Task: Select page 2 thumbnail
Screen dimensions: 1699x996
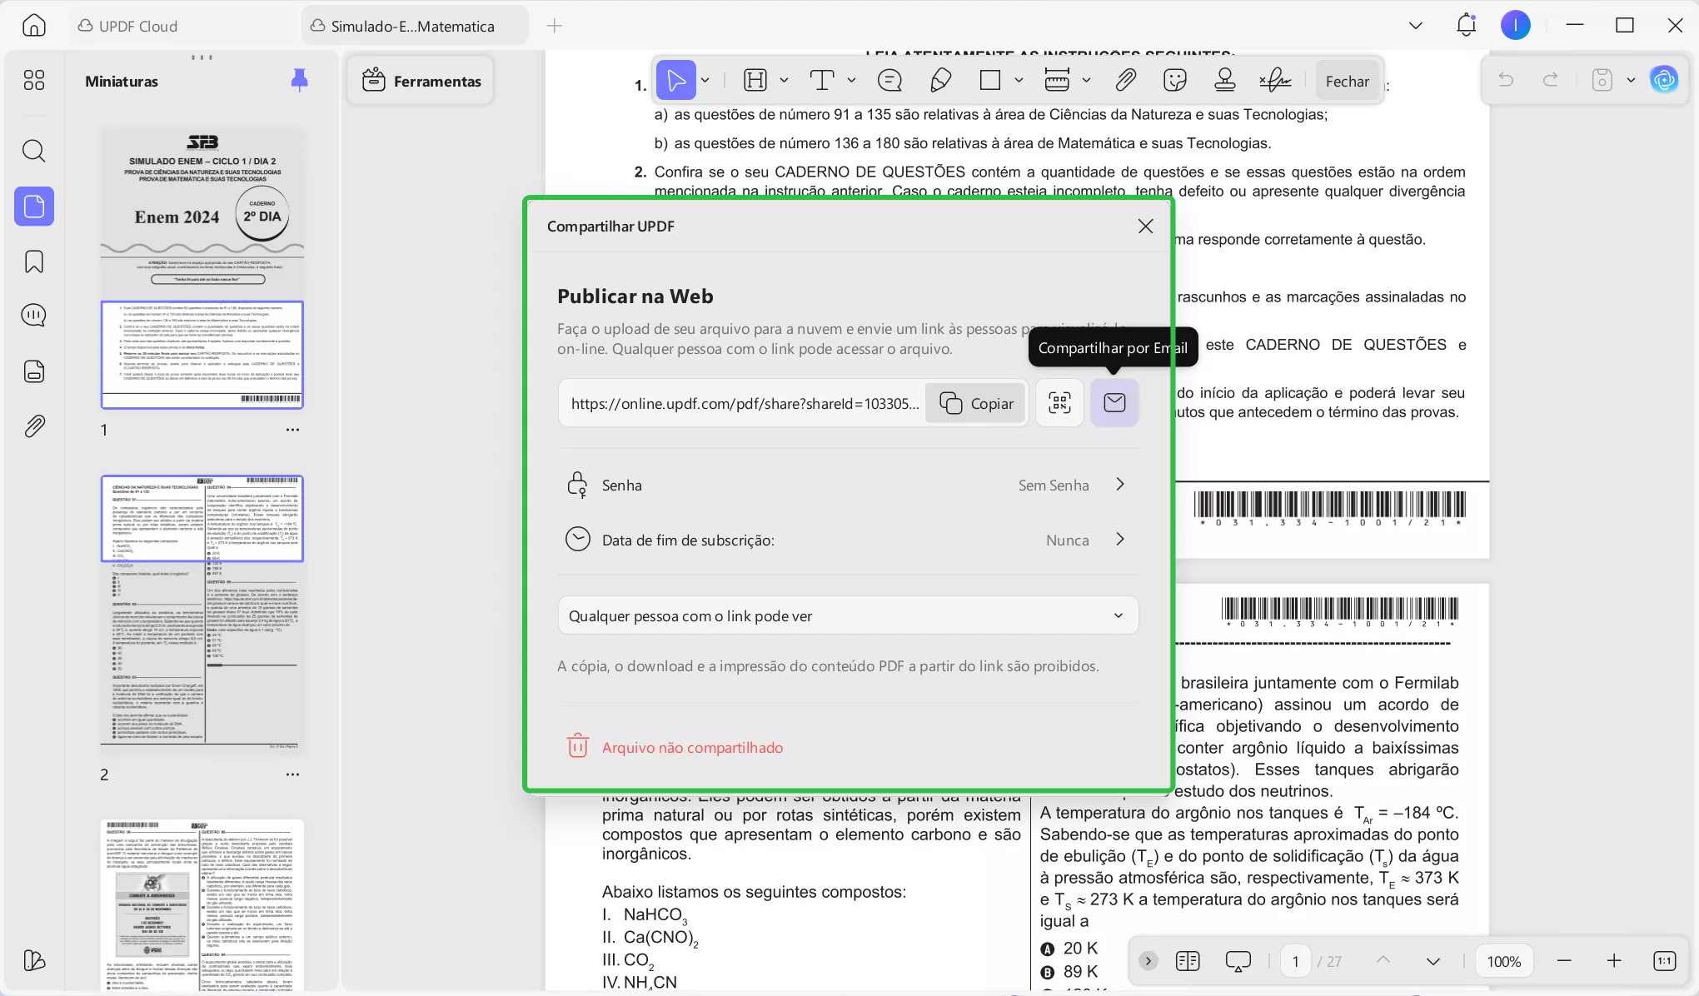Action: click(x=202, y=616)
